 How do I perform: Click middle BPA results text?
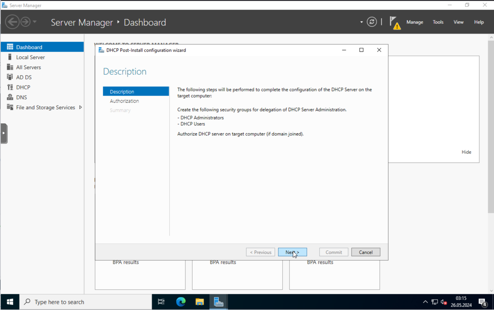point(223,262)
